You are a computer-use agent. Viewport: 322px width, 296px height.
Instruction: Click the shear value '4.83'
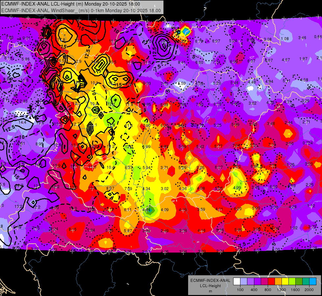(x=164, y=146)
